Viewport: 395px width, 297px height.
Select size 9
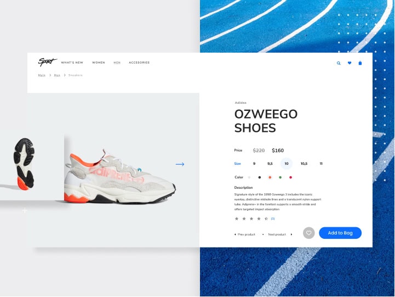point(254,164)
